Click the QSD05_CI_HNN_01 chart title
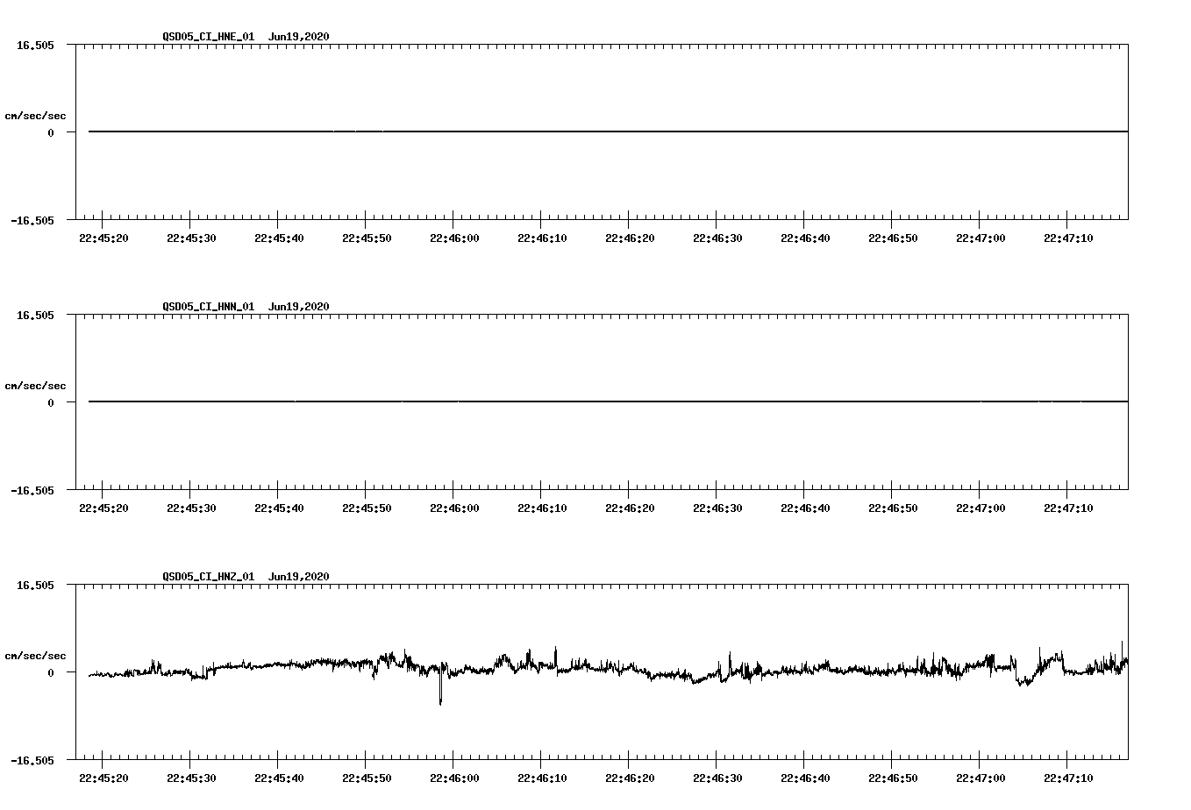The width and height of the screenshot is (1191, 810). [x=246, y=307]
